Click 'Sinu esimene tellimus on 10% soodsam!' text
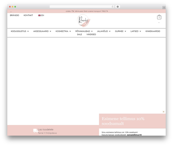The image size is (173, 146). pos(120,132)
